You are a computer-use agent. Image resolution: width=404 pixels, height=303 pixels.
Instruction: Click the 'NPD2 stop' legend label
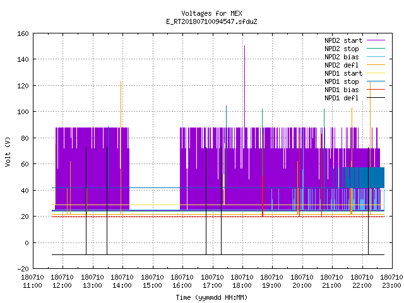(x=342, y=49)
